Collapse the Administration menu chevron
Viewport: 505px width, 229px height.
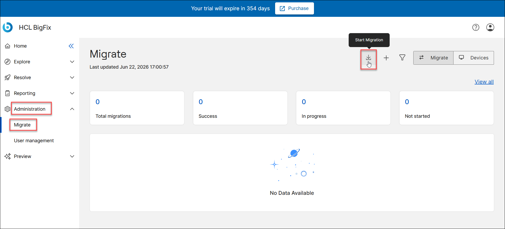pyautogui.click(x=72, y=109)
